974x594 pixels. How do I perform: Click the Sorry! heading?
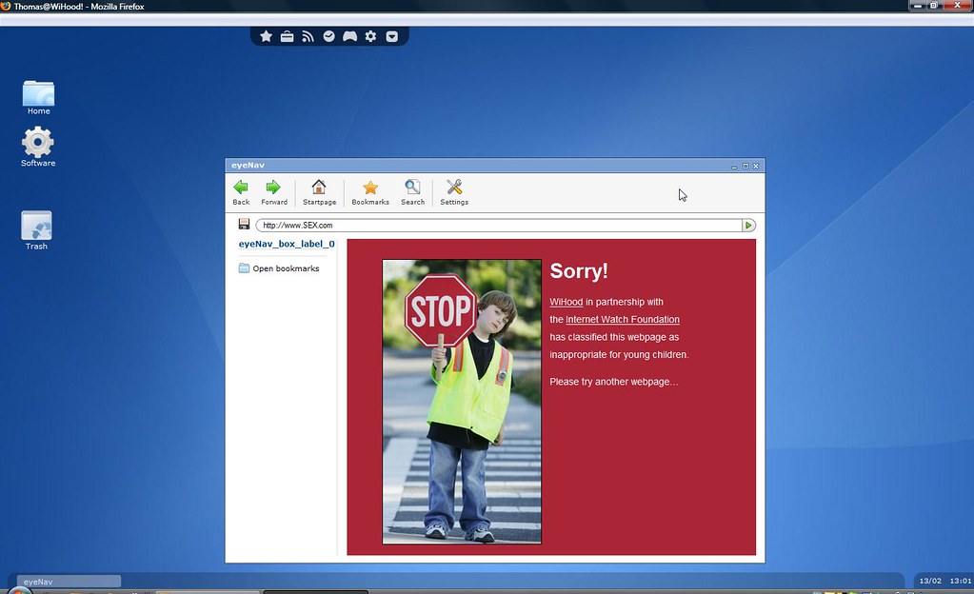(578, 271)
